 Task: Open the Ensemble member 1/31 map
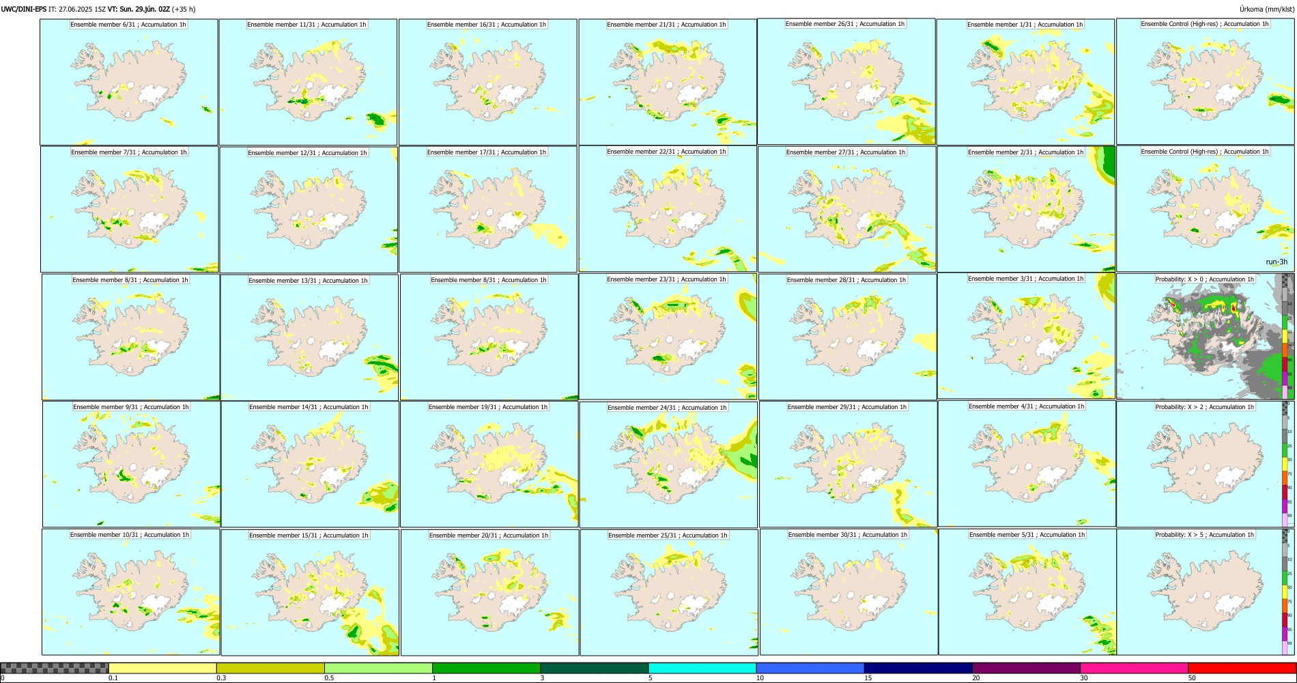coord(1025,82)
